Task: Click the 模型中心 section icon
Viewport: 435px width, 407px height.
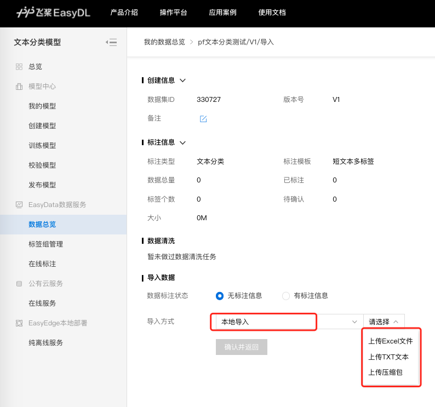Action: point(19,87)
